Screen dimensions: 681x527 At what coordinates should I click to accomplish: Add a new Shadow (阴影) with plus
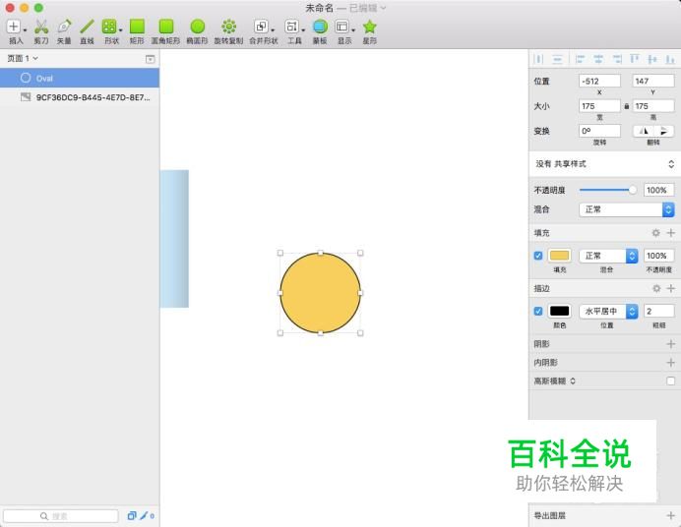click(x=671, y=344)
